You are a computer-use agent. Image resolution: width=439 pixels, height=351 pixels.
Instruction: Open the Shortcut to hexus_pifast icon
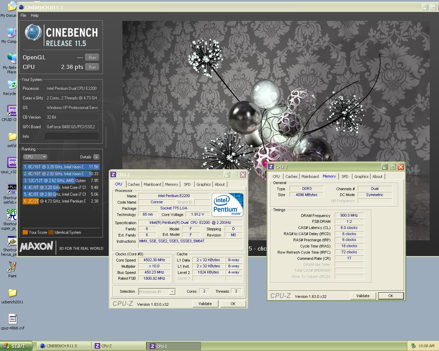12,241
